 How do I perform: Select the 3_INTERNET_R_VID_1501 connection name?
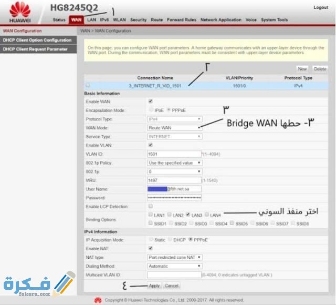pos(155,86)
